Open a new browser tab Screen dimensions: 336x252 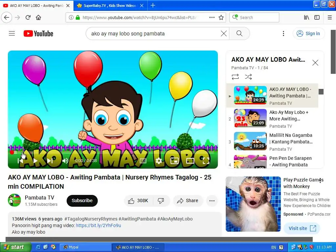(x=153, y=5)
